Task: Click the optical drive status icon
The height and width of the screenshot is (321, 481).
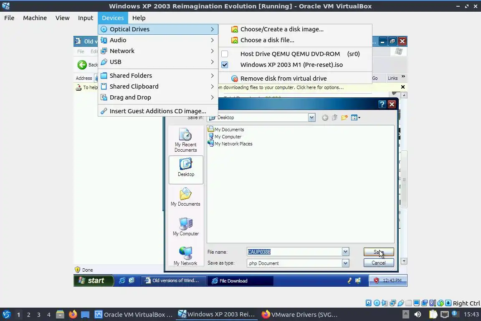Action: 377,303
